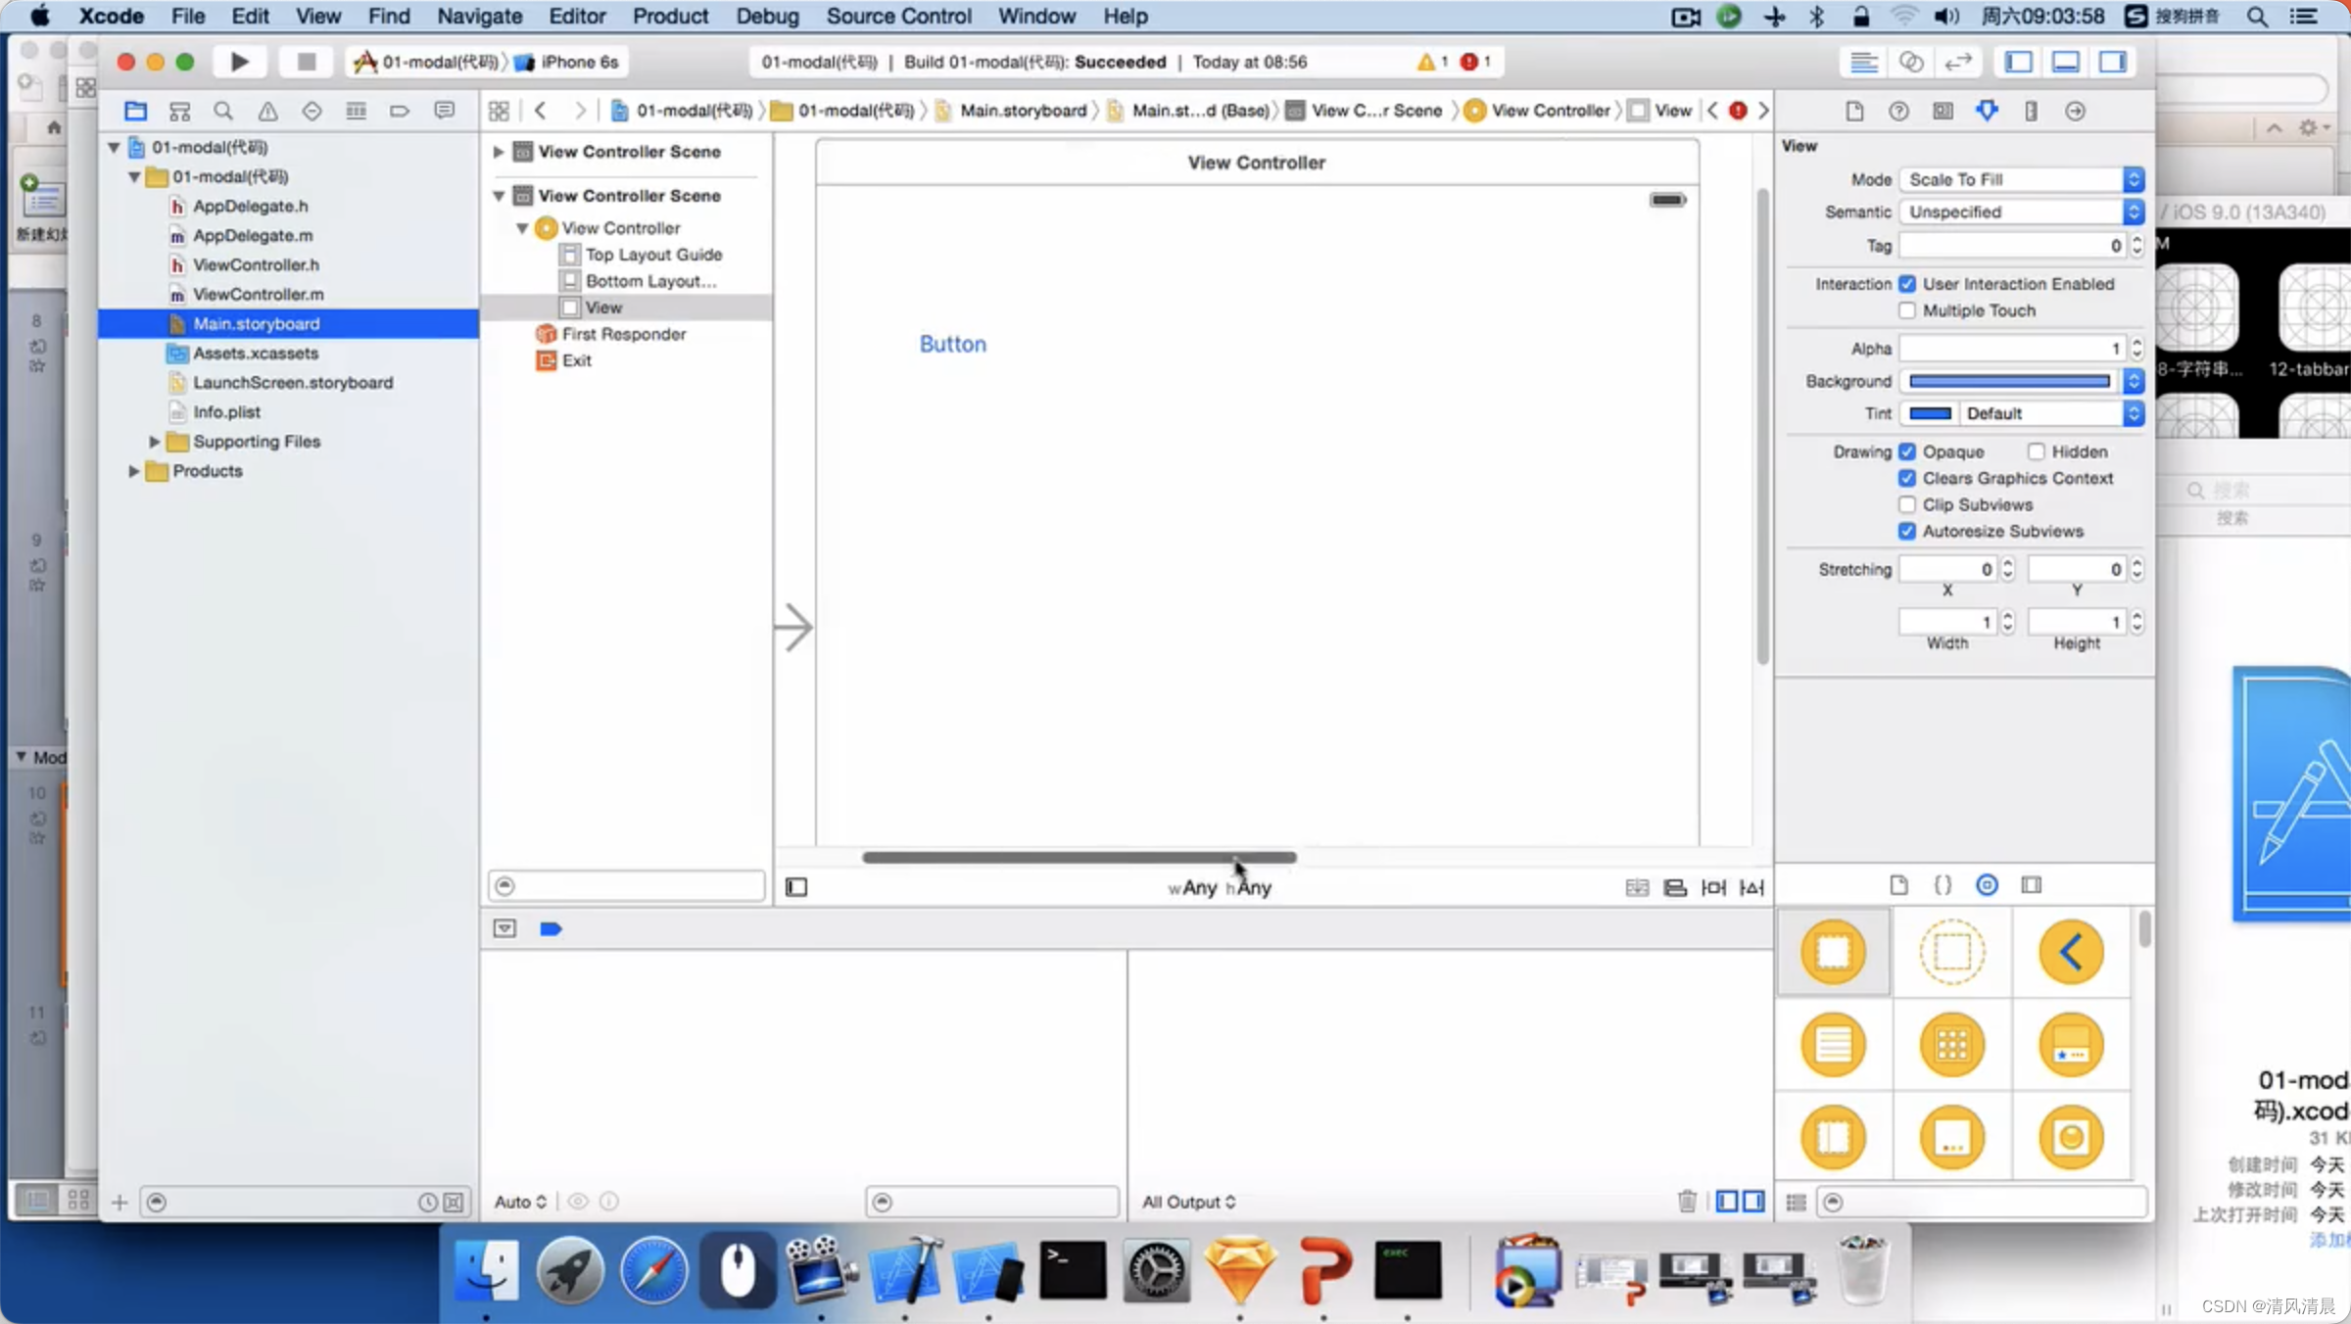Expand the Products group
The height and width of the screenshot is (1324, 2351).
click(x=133, y=471)
